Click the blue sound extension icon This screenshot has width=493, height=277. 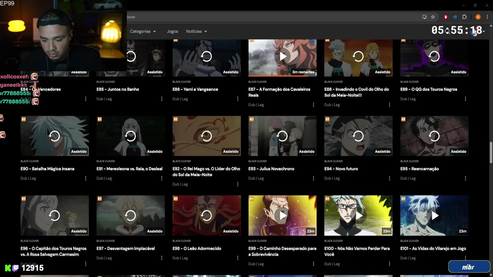(x=455, y=17)
